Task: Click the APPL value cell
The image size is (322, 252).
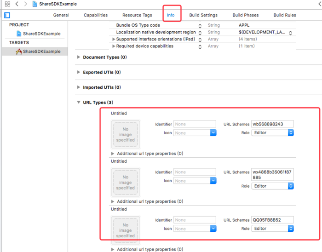Action: [244, 25]
